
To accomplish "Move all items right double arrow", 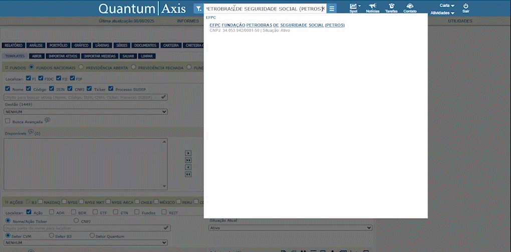I will 188,160.
